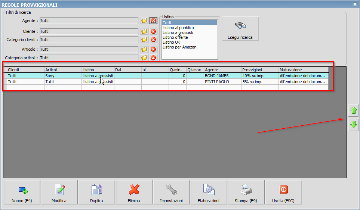Delete rule with Elimina button
This screenshot has height=210, width=360.
coord(134,192)
